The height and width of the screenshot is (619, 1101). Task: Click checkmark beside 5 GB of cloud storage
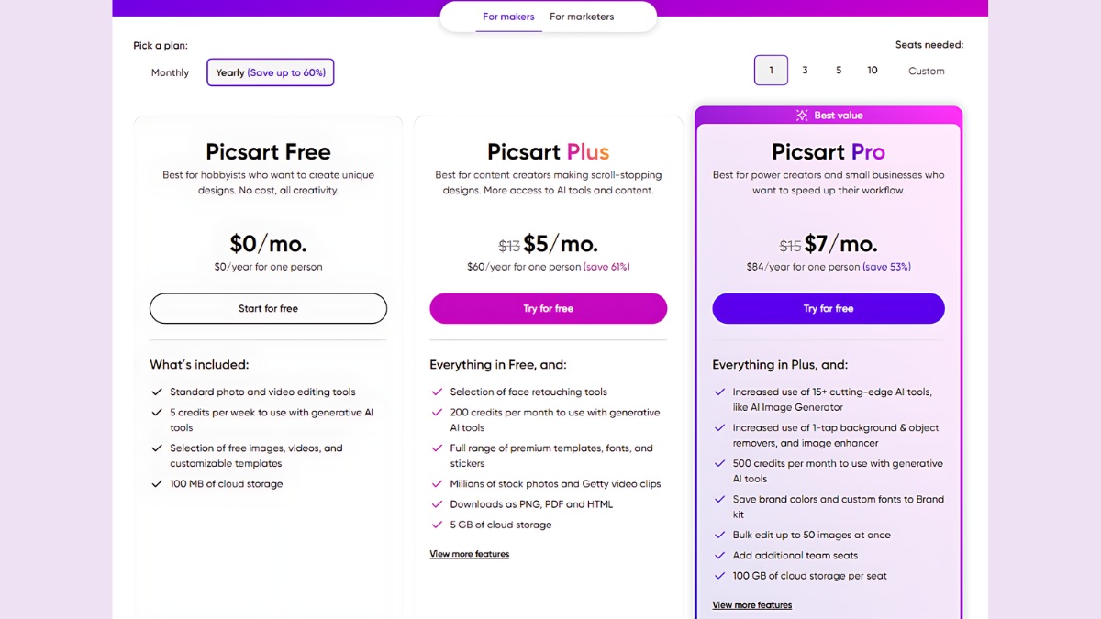[437, 525]
